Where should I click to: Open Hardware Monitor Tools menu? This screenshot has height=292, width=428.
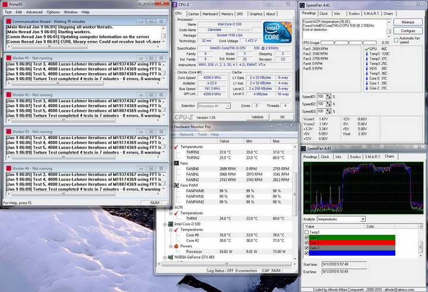tap(202, 134)
